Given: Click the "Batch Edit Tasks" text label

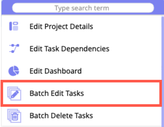Looking at the screenshot, I should click(x=57, y=93).
